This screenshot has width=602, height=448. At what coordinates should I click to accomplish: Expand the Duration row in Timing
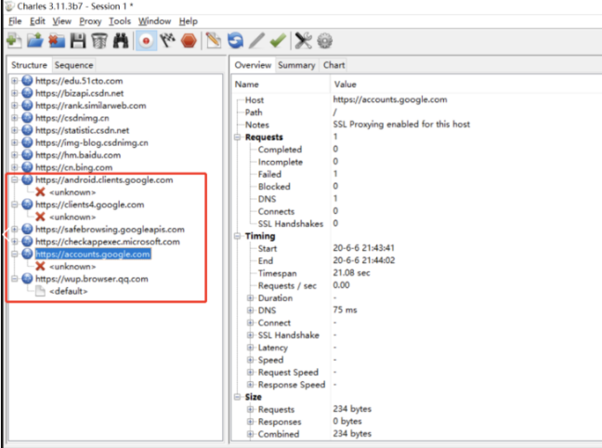(250, 298)
